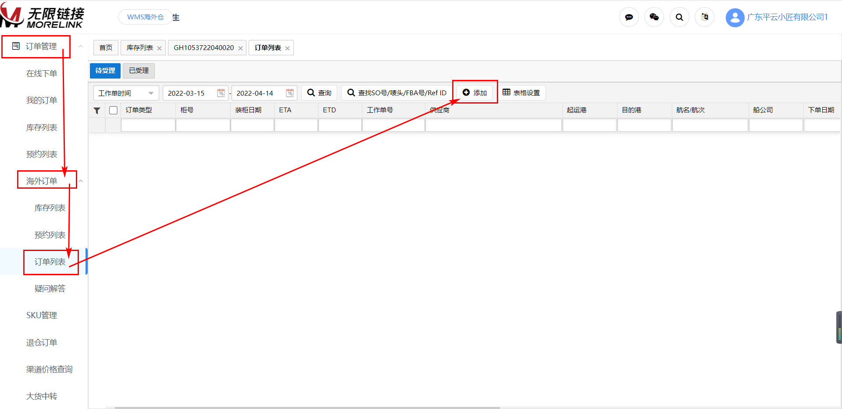Screen dimensions: 842x409
Task: Open 预约列表 under 海外订单
Action: [50, 235]
